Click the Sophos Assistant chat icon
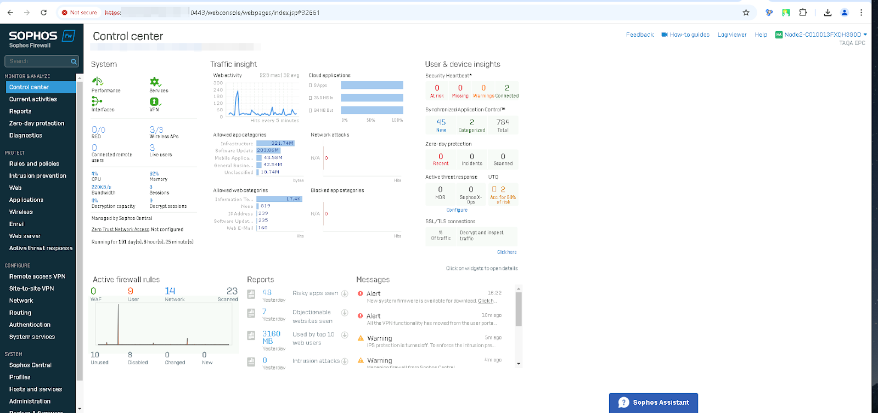878x413 pixels. click(623, 403)
